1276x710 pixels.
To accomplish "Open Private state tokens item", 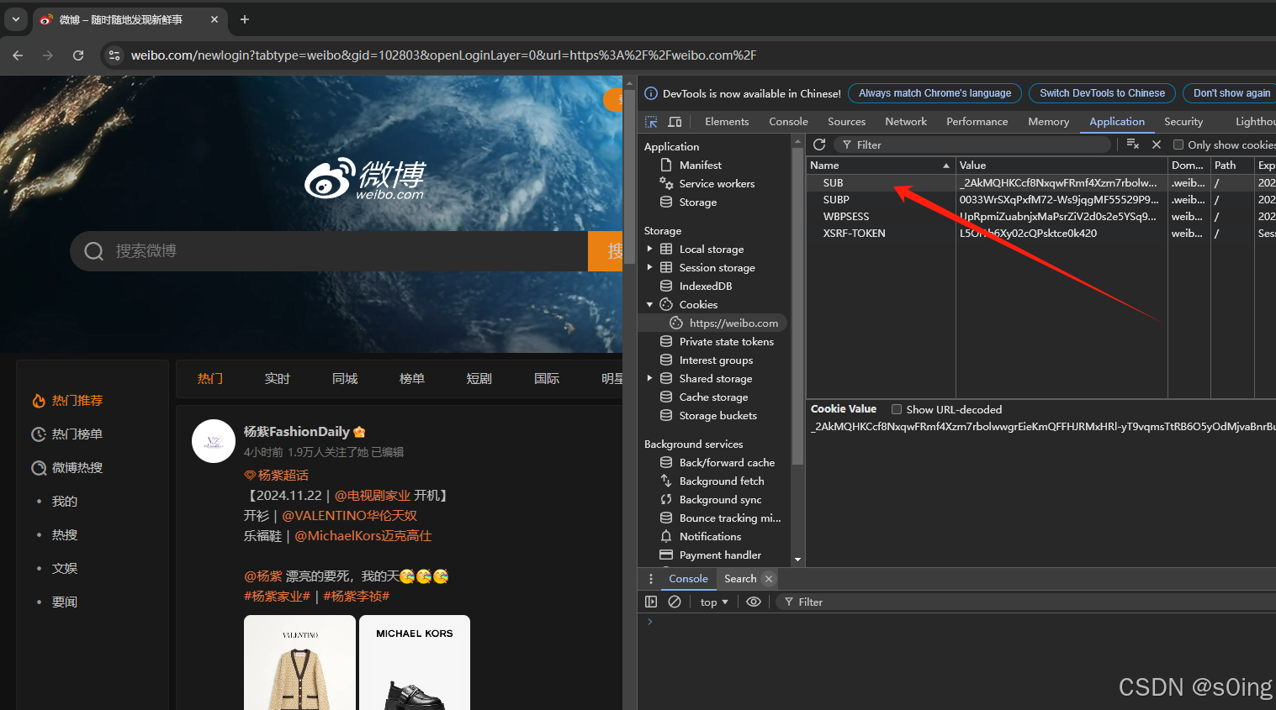I will pos(726,342).
